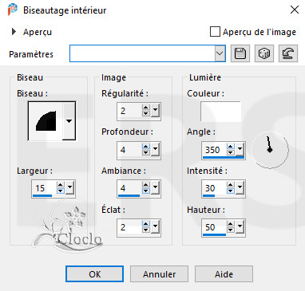Click the white Couleur swatch

220,111
